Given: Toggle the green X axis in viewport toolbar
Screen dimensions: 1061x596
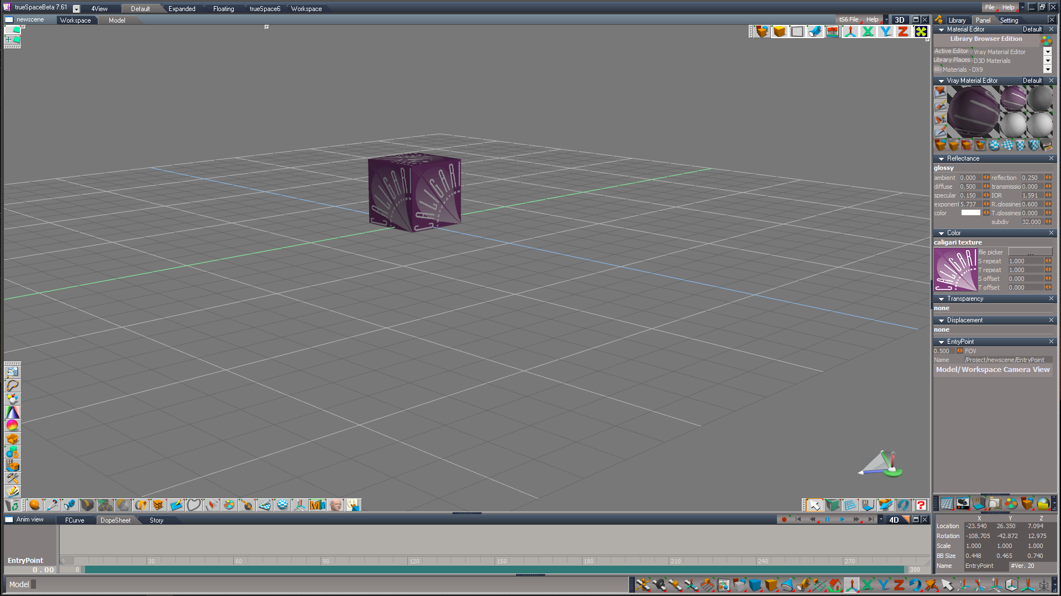Looking at the screenshot, I should point(868,31).
